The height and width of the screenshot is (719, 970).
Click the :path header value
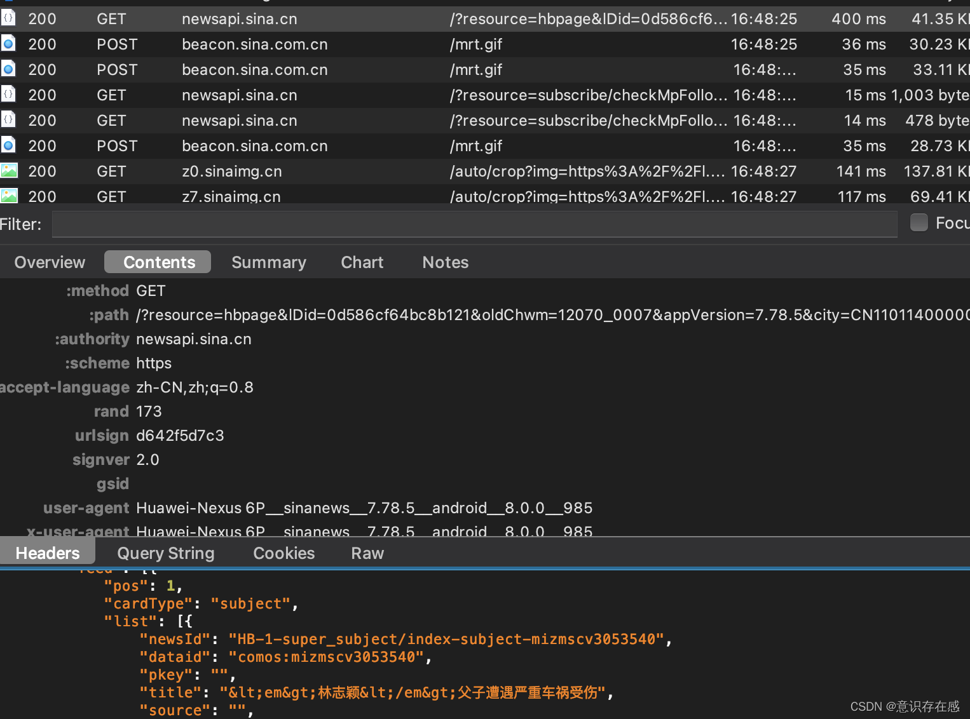click(x=552, y=315)
